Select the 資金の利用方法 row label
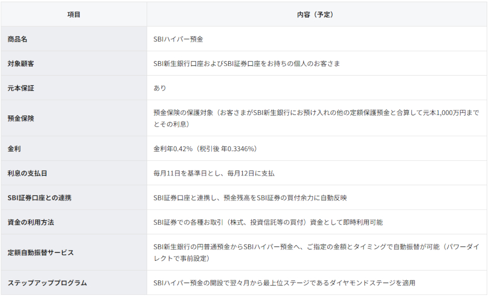Viewport: 491px width, 297px height. pyautogui.click(x=31, y=222)
